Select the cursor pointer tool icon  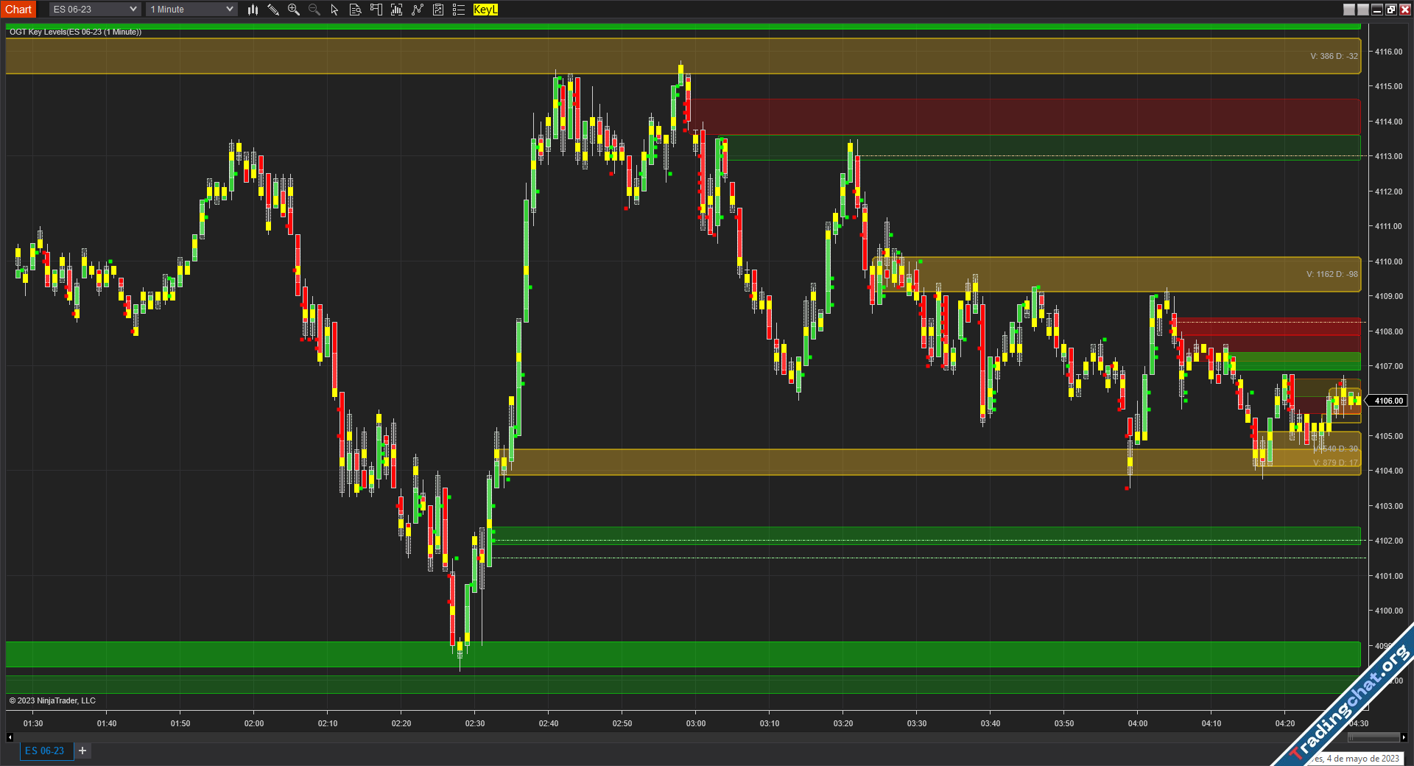tap(334, 10)
